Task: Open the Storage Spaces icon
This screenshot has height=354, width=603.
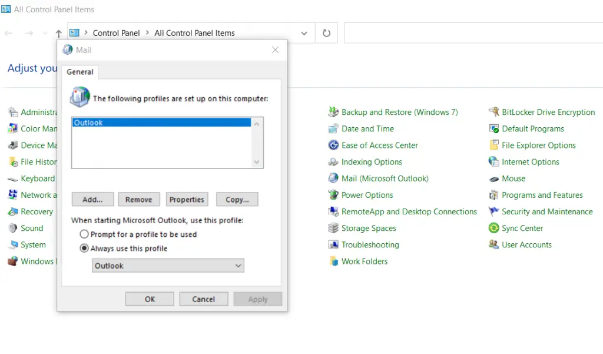Action: click(x=333, y=228)
